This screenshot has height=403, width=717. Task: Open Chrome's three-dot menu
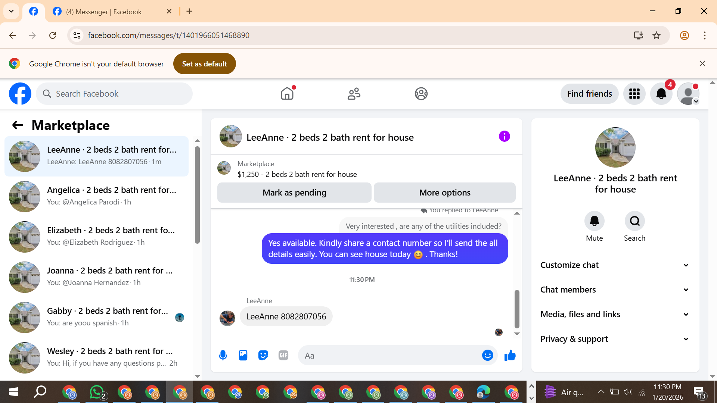[x=705, y=35]
